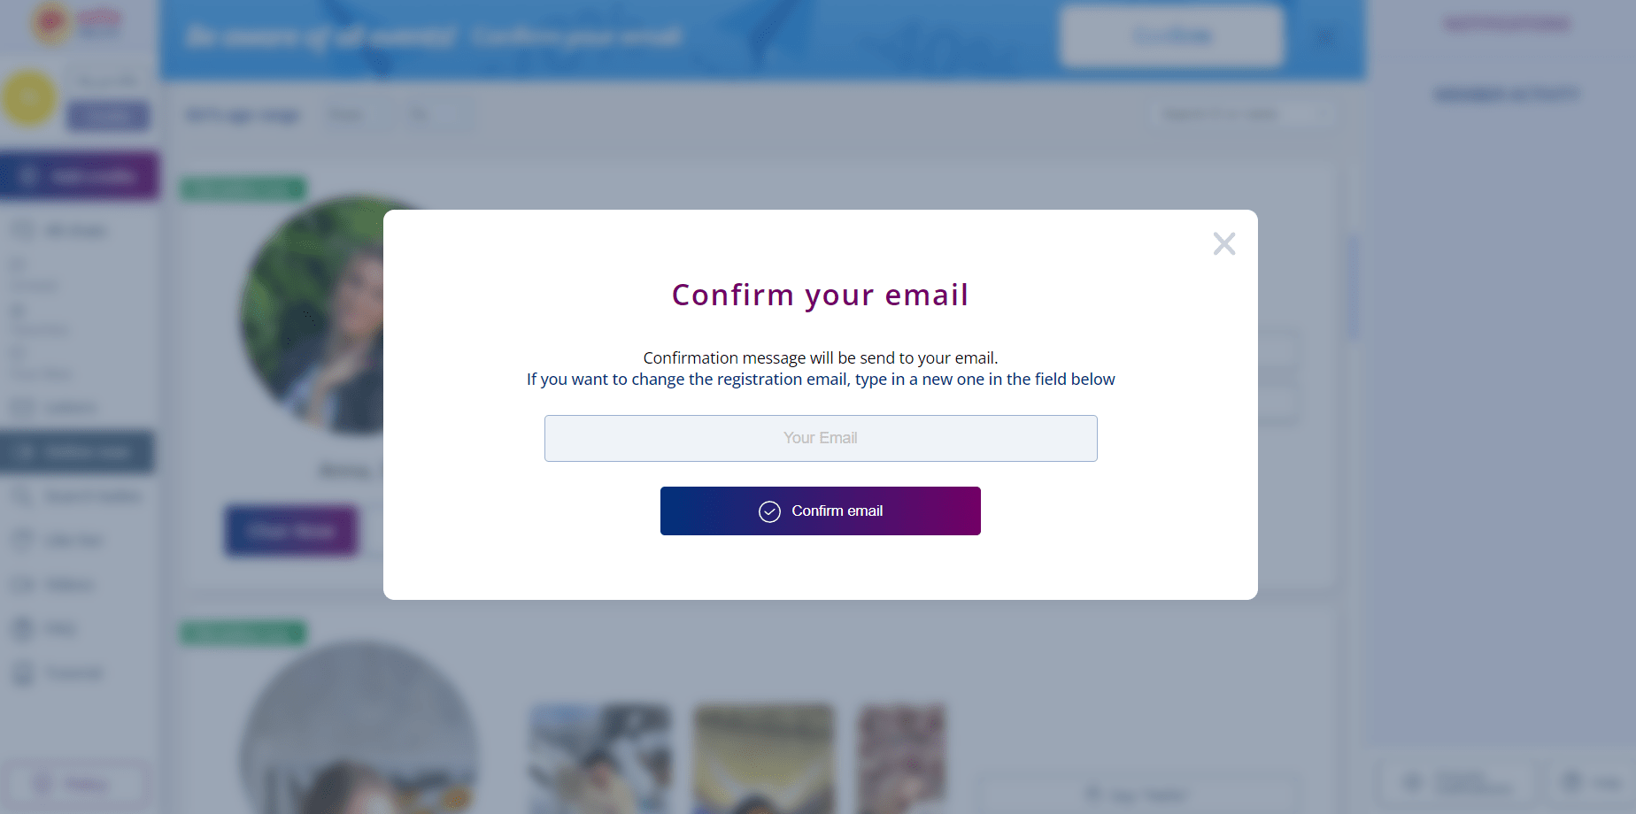The image size is (1636, 814).
Task: Click the outlined button at sidebar bottom
Action: coord(74,784)
